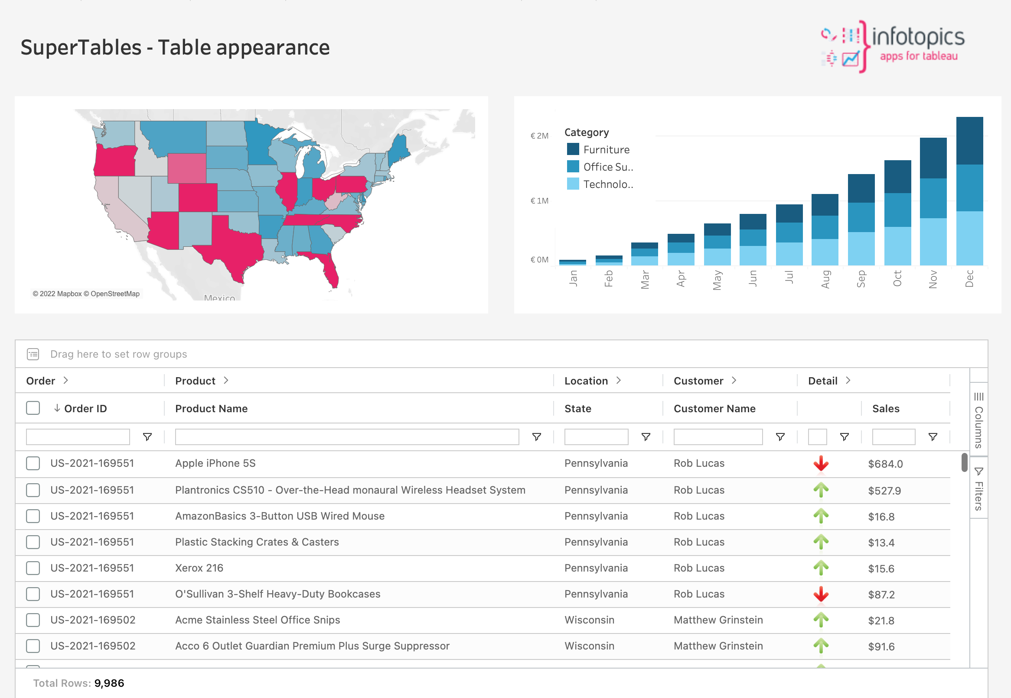
Task: Click the $684.0 sales value
Action: pyautogui.click(x=885, y=464)
